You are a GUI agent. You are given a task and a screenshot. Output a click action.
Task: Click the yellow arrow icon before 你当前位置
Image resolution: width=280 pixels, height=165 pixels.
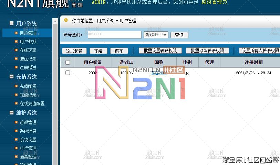66,20
